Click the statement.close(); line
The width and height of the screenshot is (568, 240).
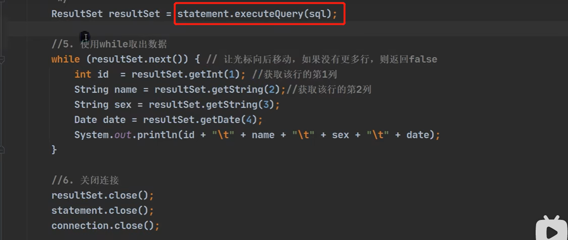[x=103, y=210]
